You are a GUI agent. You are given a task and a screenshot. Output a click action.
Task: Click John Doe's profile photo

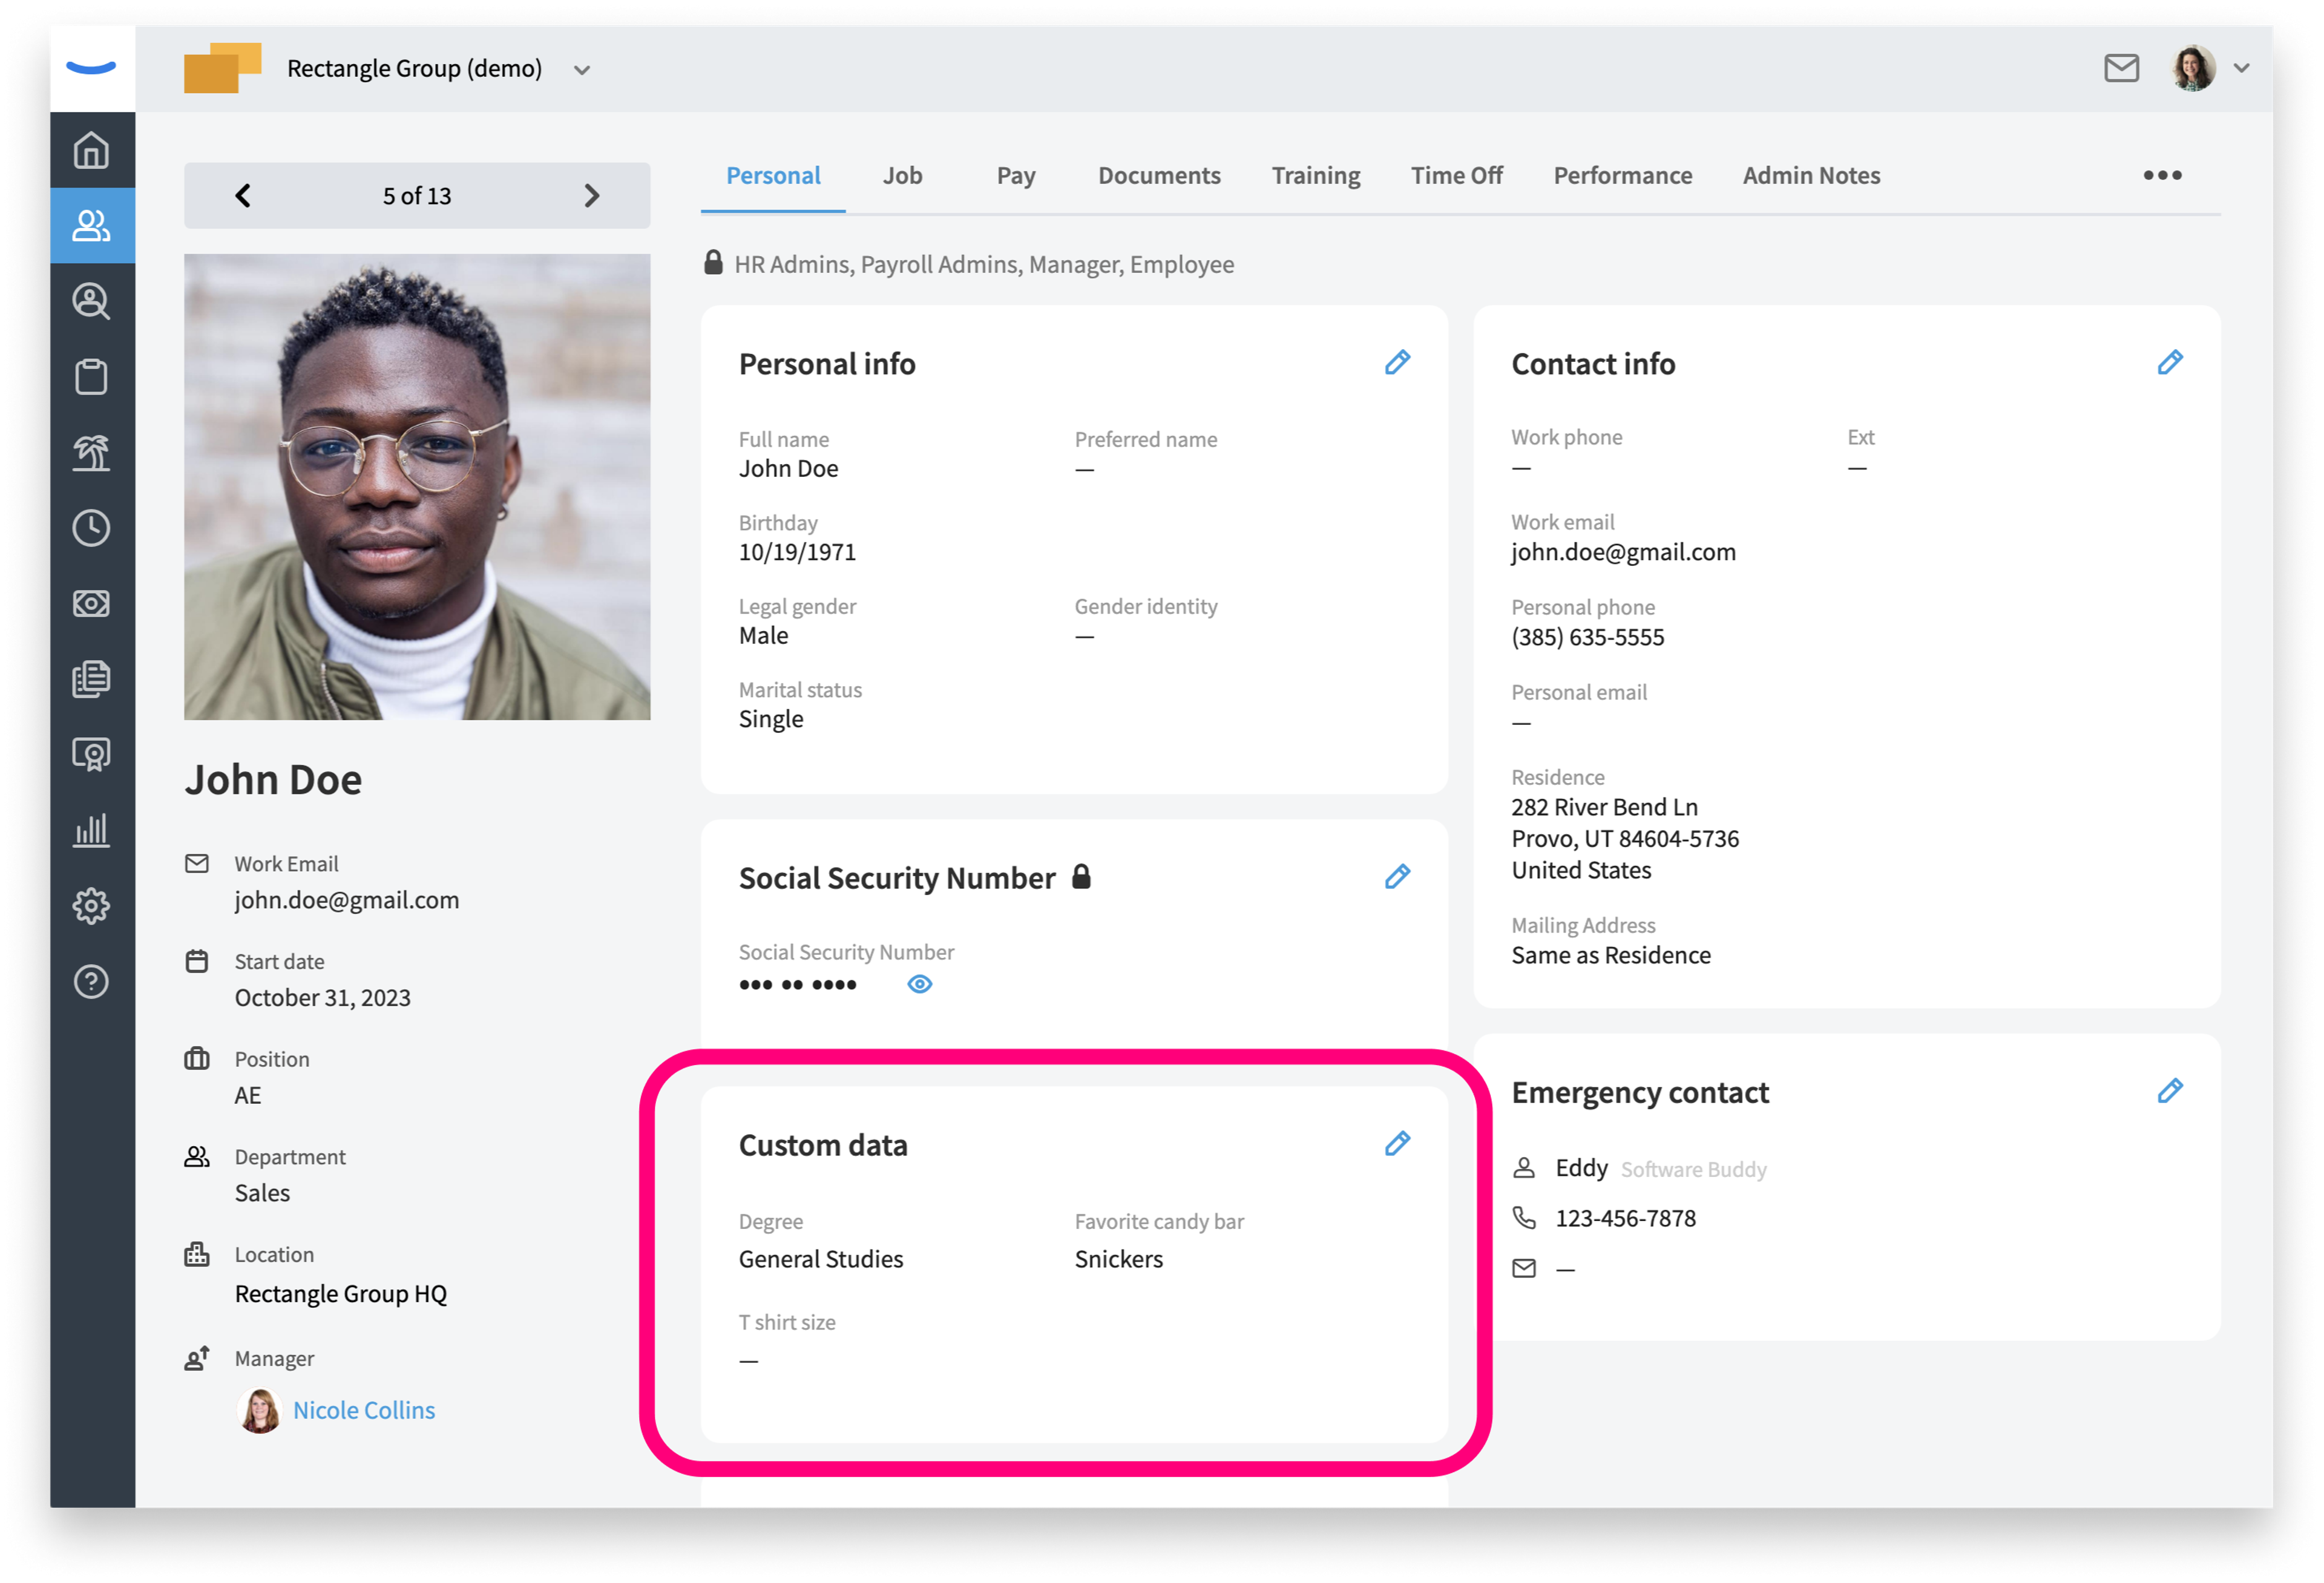click(x=417, y=486)
